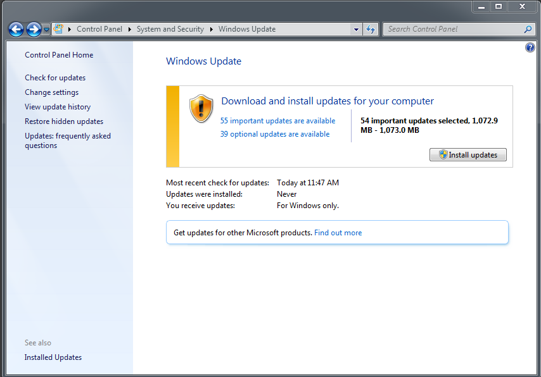The width and height of the screenshot is (541, 377).
Task: Click the search magnifier icon
Action: click(528, 29)
